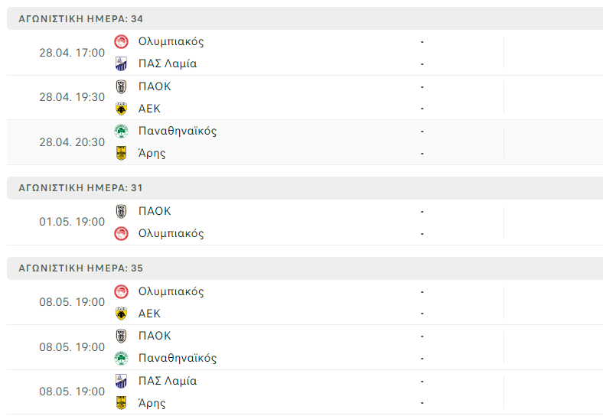Click Παναθηναϊκός clover logo in 28.04 20:30 match

[x=121, y=131]
